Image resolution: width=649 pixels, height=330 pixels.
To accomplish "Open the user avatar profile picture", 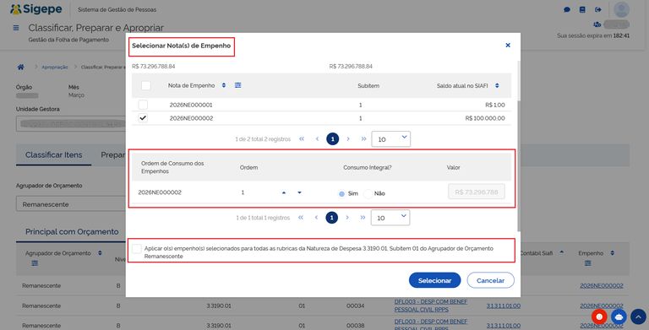I will point(621,9).
